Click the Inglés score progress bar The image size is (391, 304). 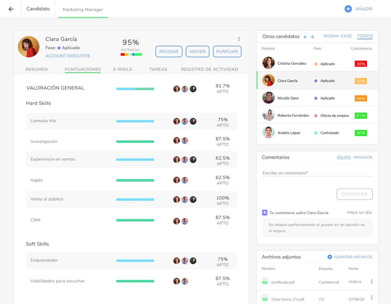click(135, 180)
